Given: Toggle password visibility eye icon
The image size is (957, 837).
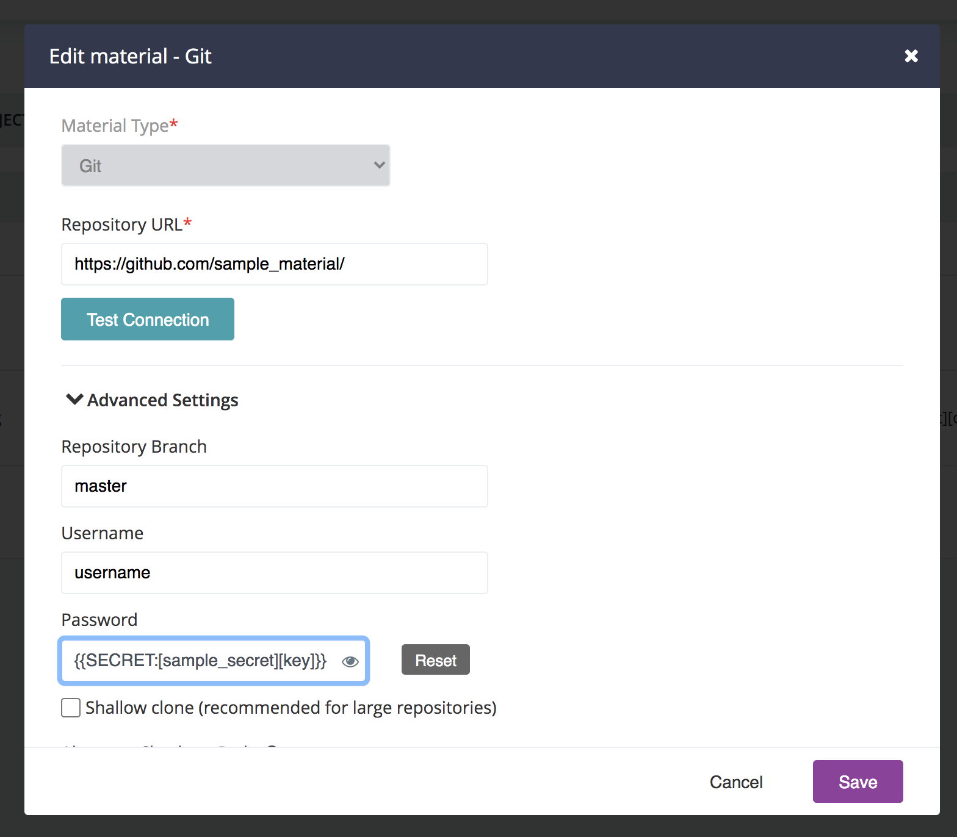Looking at the screenshot, I should (x=350, y=662).
